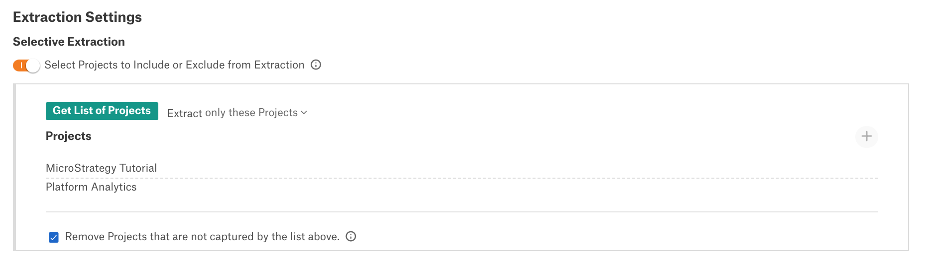Image resolution: width=926 pixels, height=264 pixels.
Task: Toggle off Selective Extraction switch
Action: (x=26, y=66)
